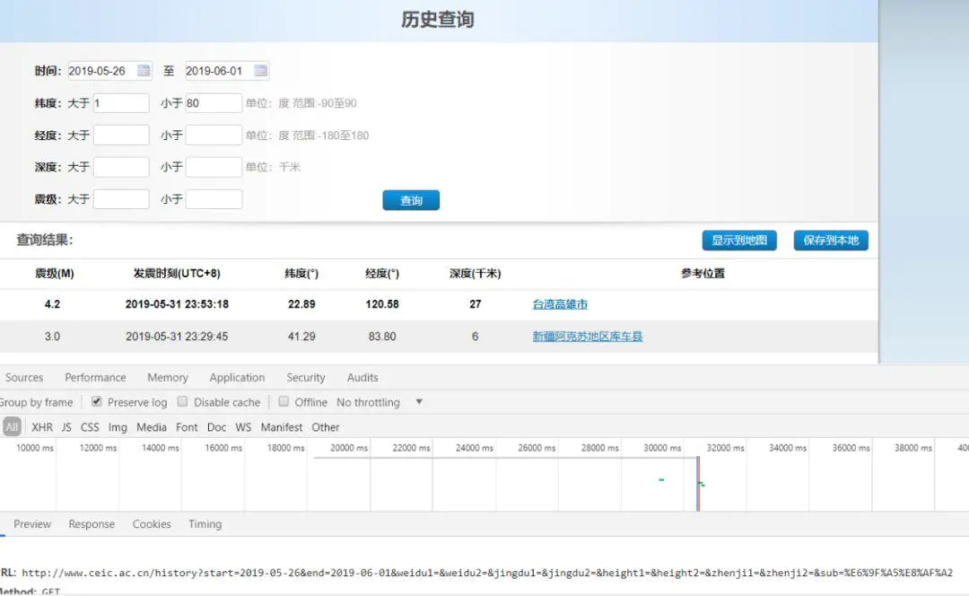969x596 pixels.
Task: Filter network requests by Manifest
Action: point(281,427)
